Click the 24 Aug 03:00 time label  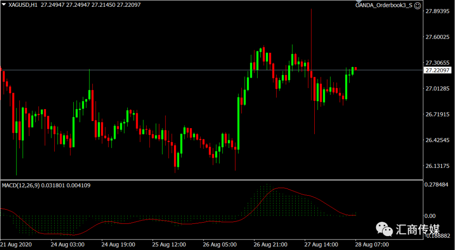[x=67, y=244]
